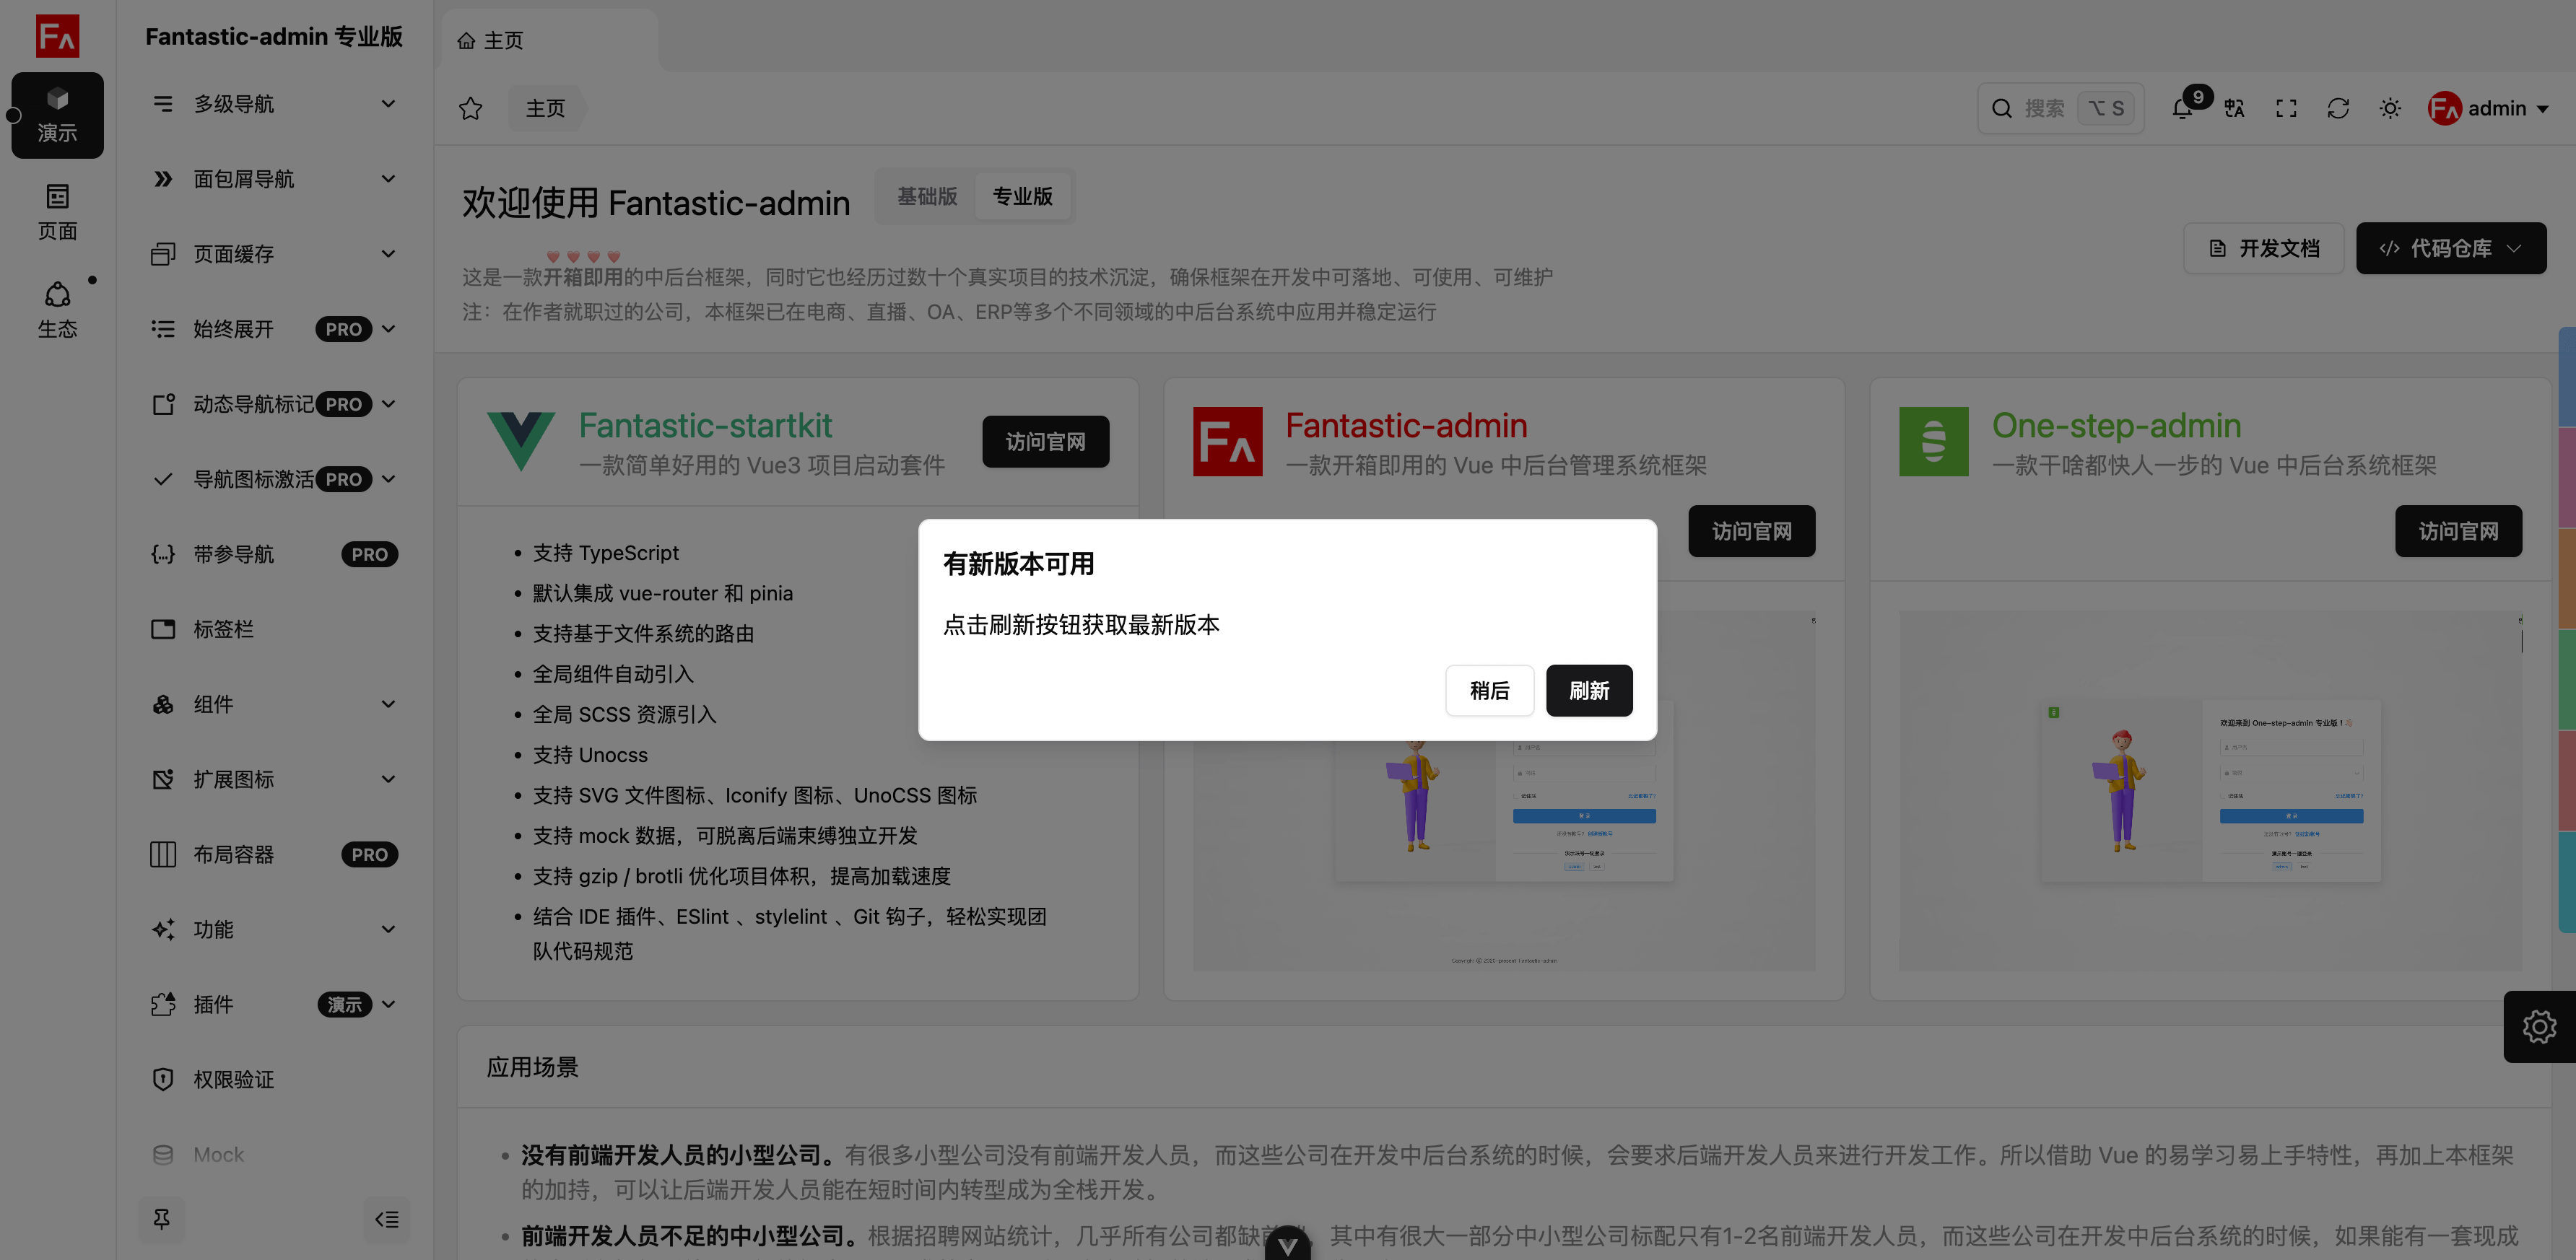Open the settings gear panel
The image size is (2576, 1260).
2539,1026
